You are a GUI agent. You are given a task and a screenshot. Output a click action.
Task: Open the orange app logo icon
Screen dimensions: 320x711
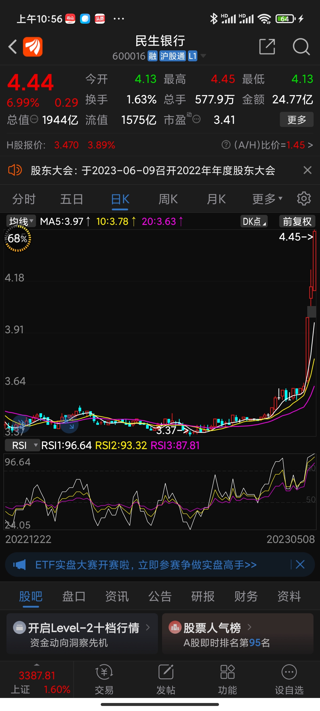click(x=33, y=47)
